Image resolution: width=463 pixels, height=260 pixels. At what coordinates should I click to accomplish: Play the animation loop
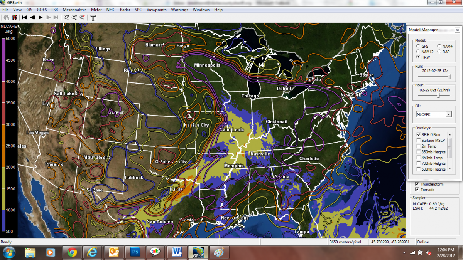click(x=41, y=17)
